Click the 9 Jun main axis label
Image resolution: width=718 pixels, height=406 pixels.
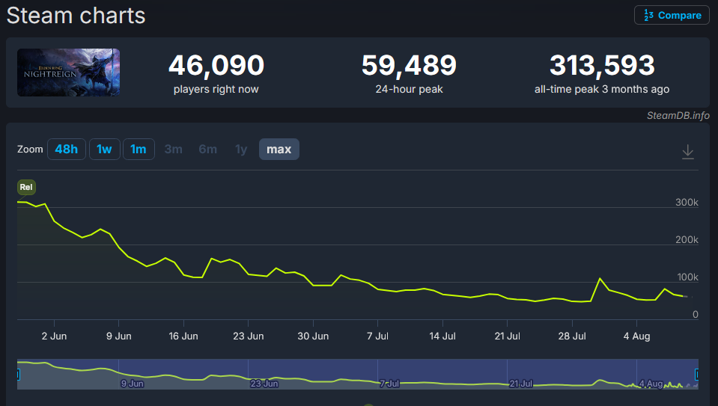point(118,336)
